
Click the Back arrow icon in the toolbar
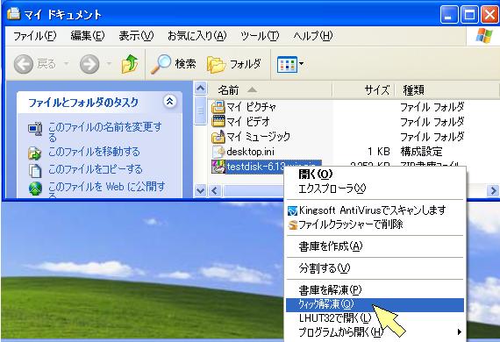24,64
